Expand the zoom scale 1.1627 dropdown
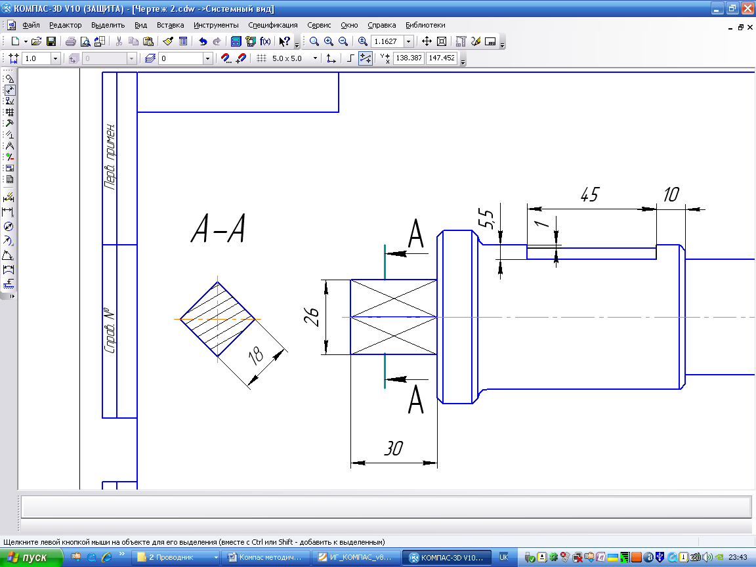Screen dimensions: 756x567 [x=408, y=41]
